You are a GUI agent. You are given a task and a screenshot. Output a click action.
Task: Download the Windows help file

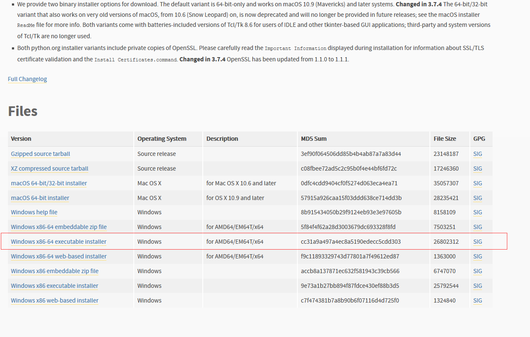(34, 212)
